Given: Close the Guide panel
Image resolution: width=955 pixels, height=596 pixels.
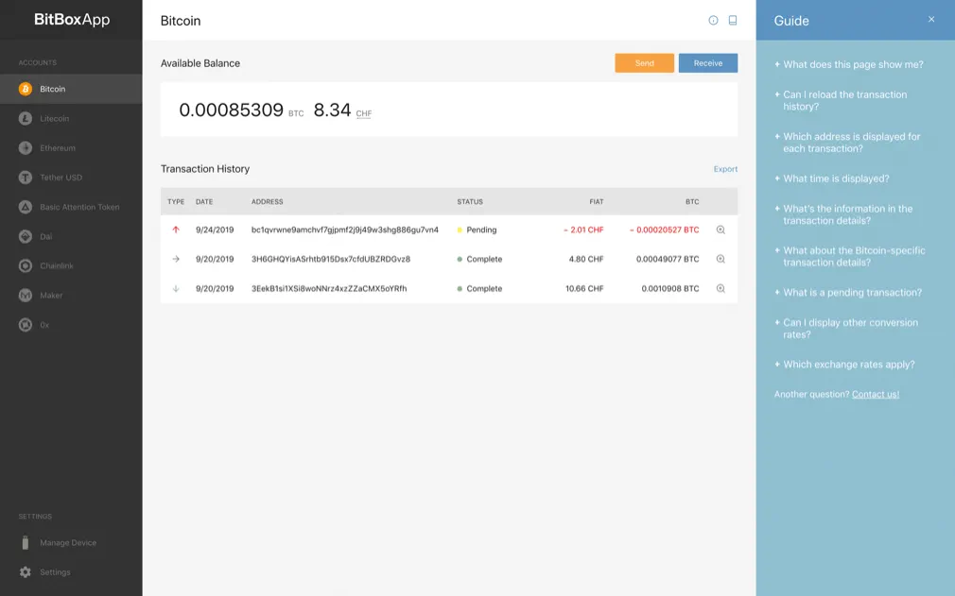Looking at the screenshot, I should pos(931,20).
